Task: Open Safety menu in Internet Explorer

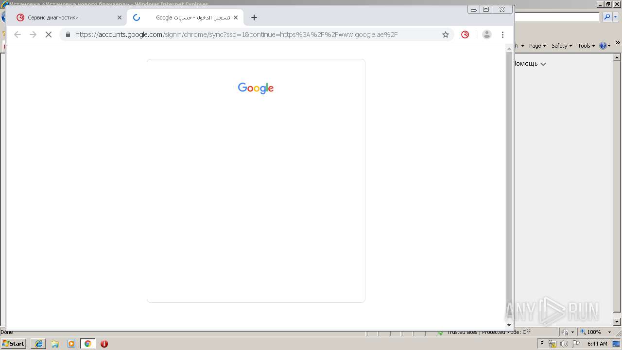Action: coord(562,46)
